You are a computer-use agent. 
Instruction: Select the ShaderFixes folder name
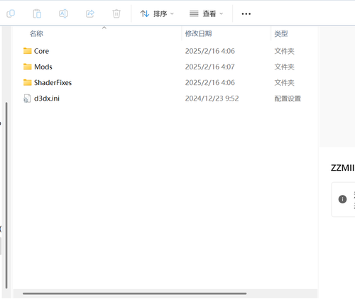[53, 83]
